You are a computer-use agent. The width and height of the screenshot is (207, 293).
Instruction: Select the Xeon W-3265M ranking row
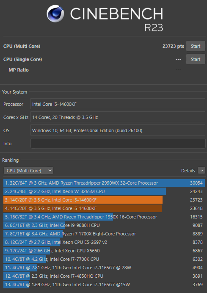click(x=104, y=191)
